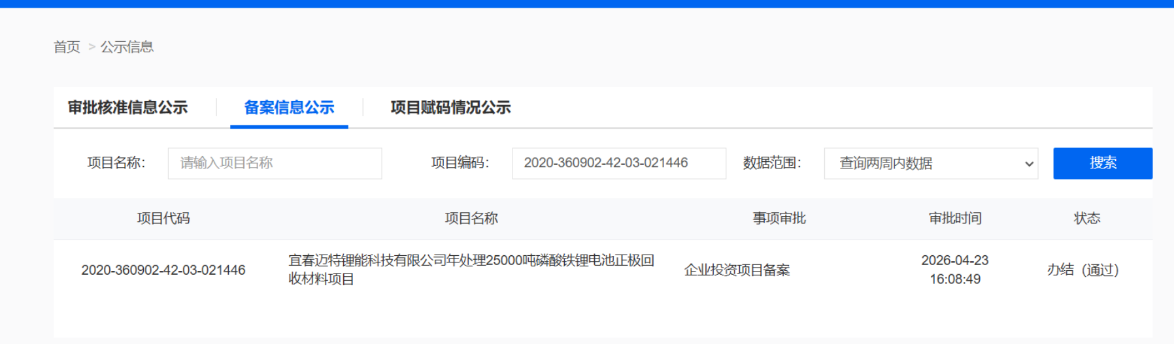Open the 项目赋码情况公示 tab
The image size is (1174, 344).
click(450, 108)
